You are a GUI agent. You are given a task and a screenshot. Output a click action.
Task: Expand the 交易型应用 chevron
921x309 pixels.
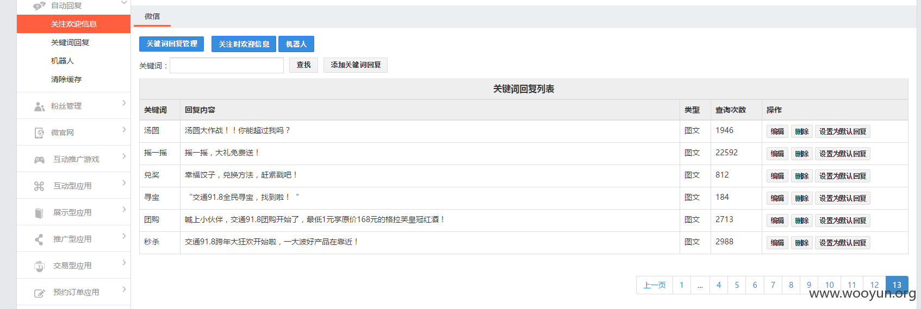(124, 263)
